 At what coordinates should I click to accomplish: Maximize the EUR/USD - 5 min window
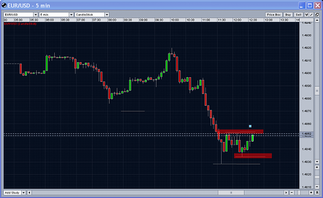pos(310,5)
